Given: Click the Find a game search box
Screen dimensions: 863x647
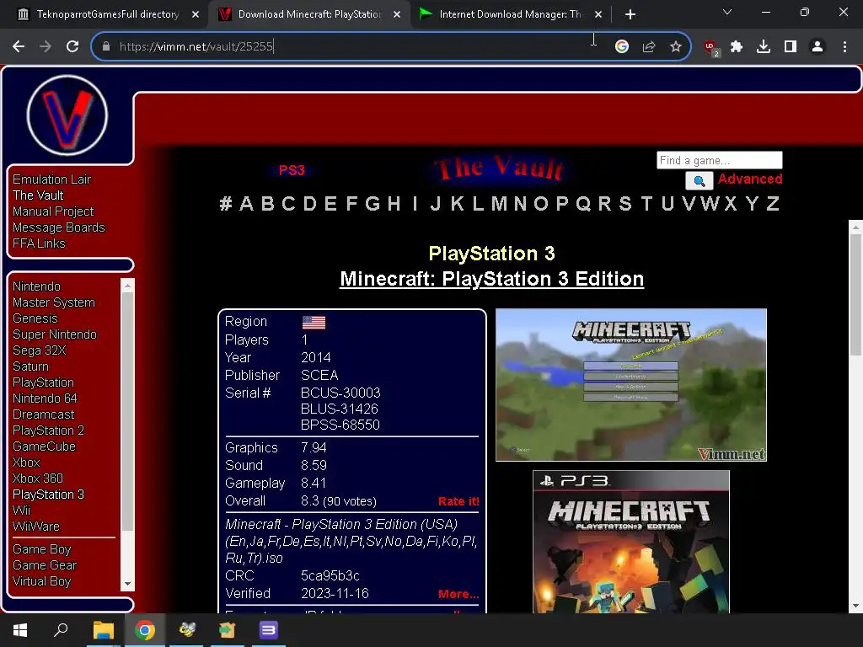Looking at the screenshot, I should (720, 160).
